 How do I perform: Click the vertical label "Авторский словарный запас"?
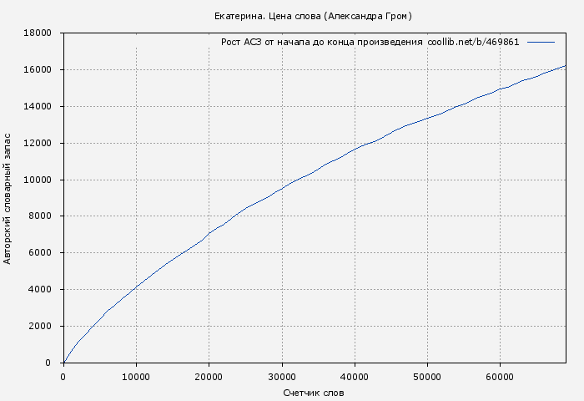[x=8, y=198]
